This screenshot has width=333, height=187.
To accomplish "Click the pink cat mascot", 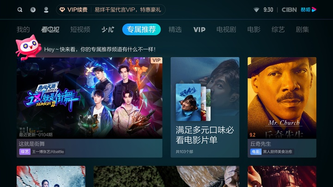I will click(x=28, y=47).
